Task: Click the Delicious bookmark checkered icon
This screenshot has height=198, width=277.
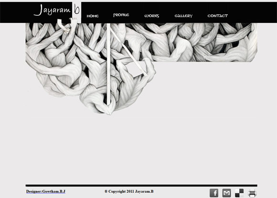Action: (239, 193)
